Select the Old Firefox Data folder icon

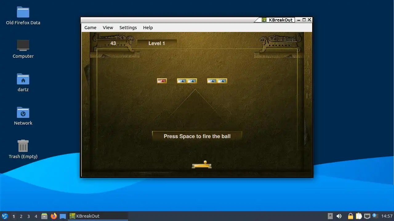click(23, 13)
